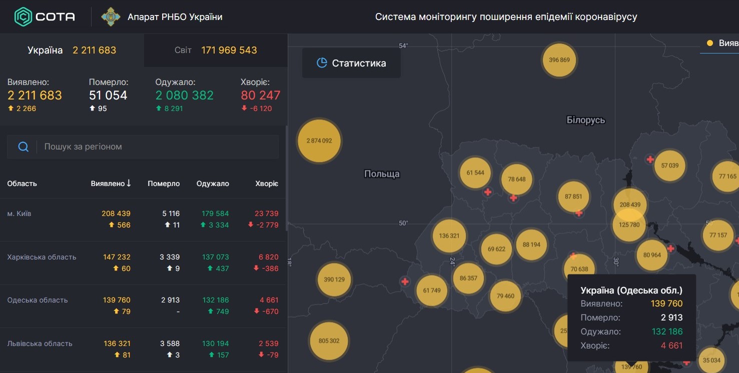The height and width of the screenshot is (373, 739).
Task: Click the search magnifier icon
Action: [23, 146]
